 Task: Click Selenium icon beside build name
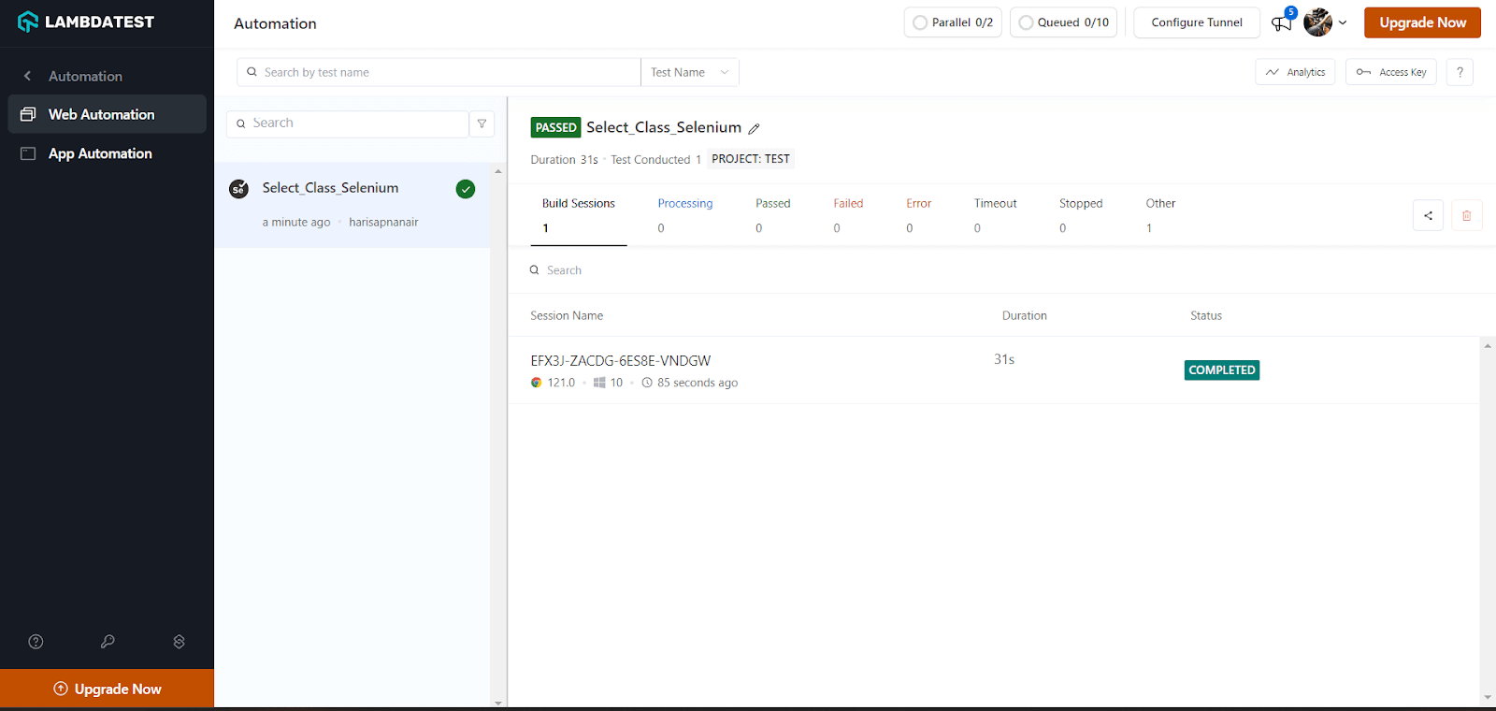pyautogui.click(x=239, y=189)
